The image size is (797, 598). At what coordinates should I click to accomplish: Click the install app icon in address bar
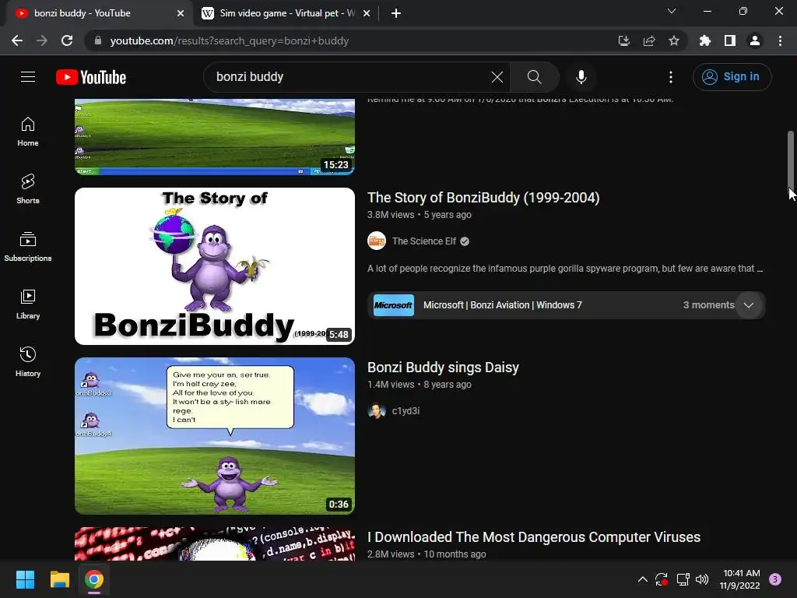[624, 40]
